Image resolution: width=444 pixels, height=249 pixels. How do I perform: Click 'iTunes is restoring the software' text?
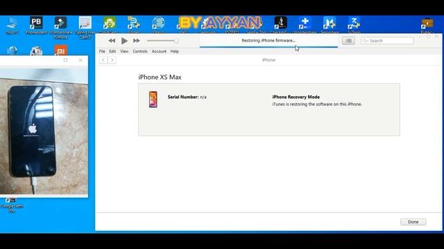317,104
